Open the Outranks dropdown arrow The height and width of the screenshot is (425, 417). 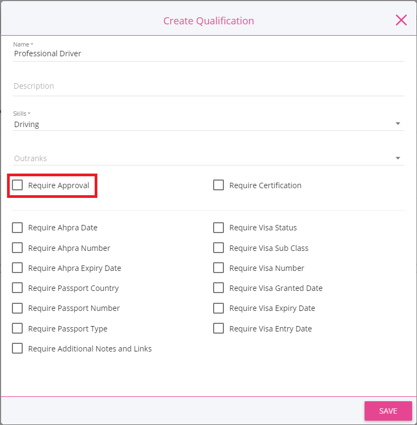[398, 158]
